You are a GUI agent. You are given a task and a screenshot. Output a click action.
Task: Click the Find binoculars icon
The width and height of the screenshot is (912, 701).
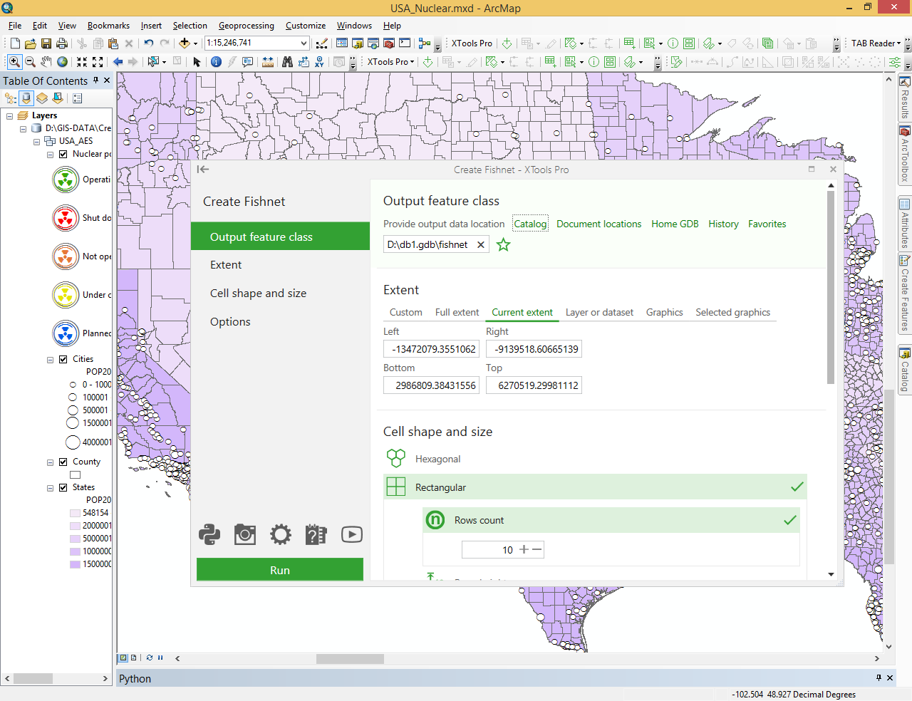pyautogui.click(x=287, y=62)
